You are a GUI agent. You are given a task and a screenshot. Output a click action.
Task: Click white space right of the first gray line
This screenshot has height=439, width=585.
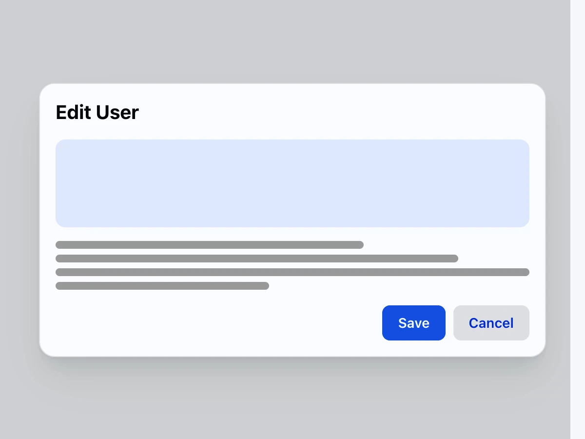[x=439, y=245]
